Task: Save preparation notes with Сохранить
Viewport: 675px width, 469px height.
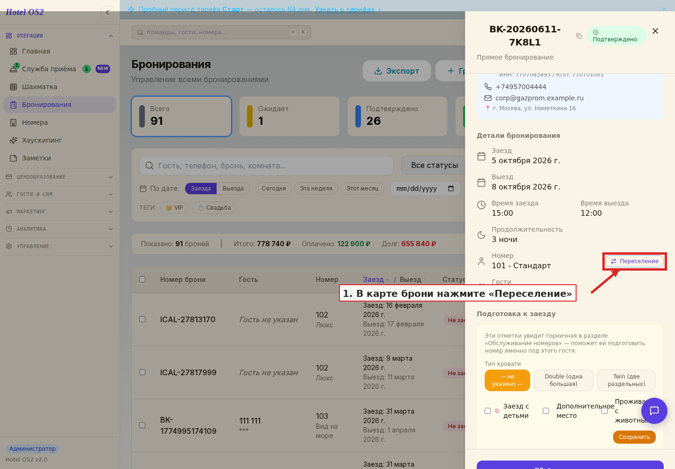Action: (x=634, y=437)
